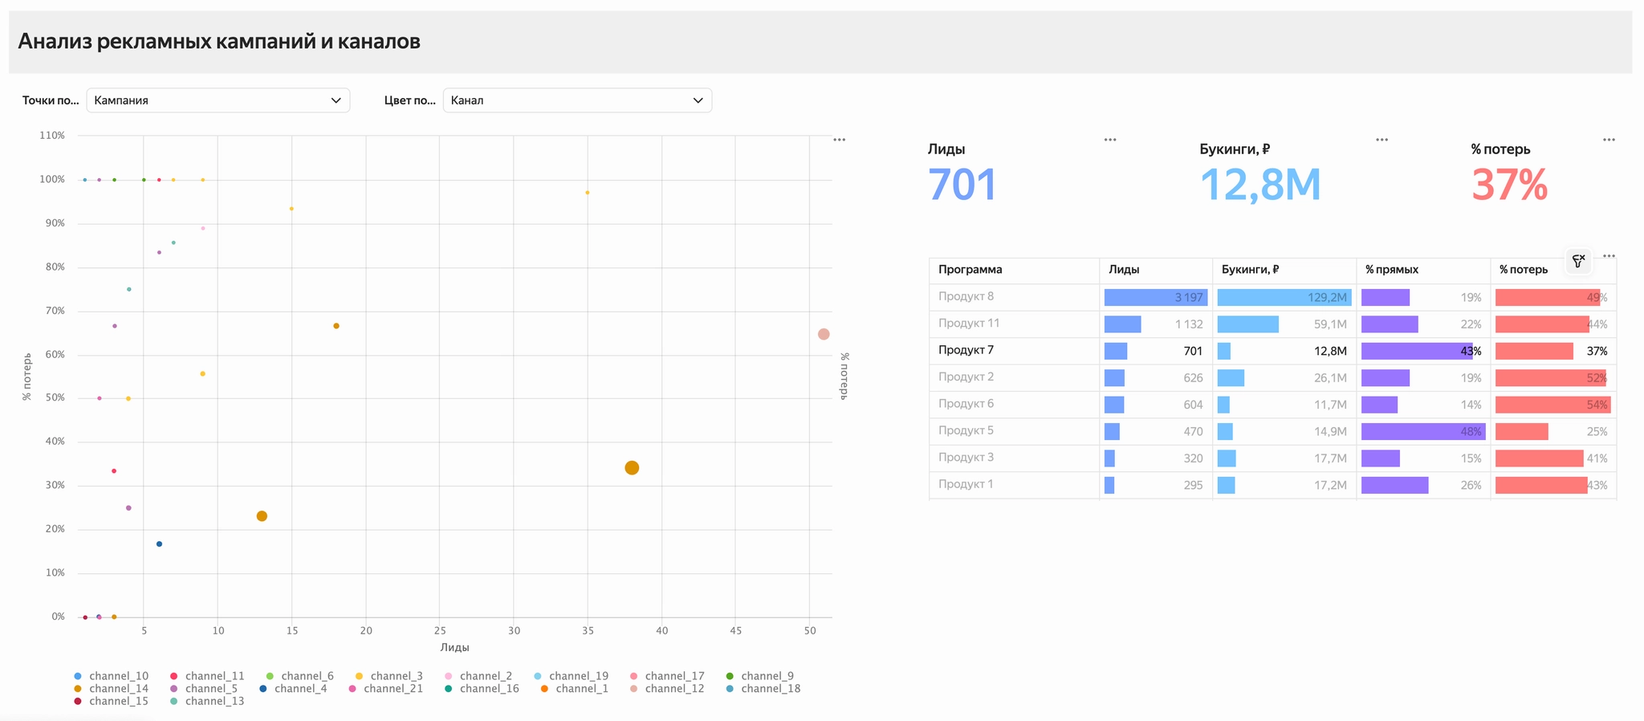Sort table by Лиды column header
The height and width of the screenshot is (721, 1644).
[1124, 270]
